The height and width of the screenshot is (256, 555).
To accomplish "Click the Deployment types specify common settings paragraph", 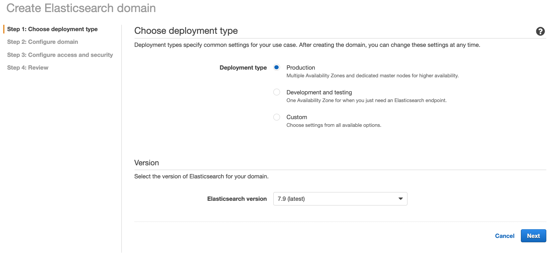I will point(307,45).
